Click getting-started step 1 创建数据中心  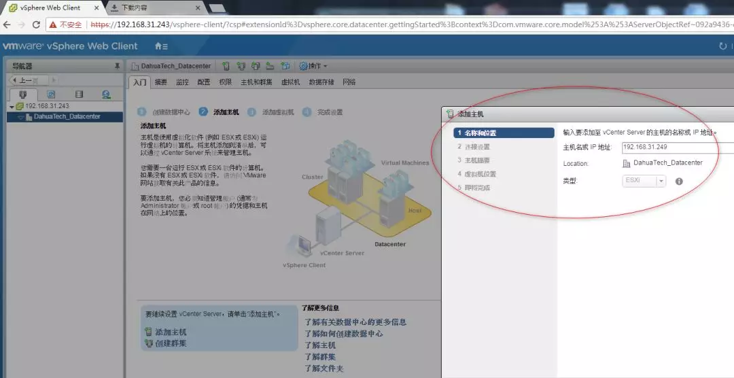coord(164,112)
